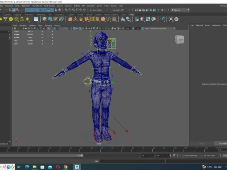Click the teal IPR render icon in status line

click(x=151, y=10)
